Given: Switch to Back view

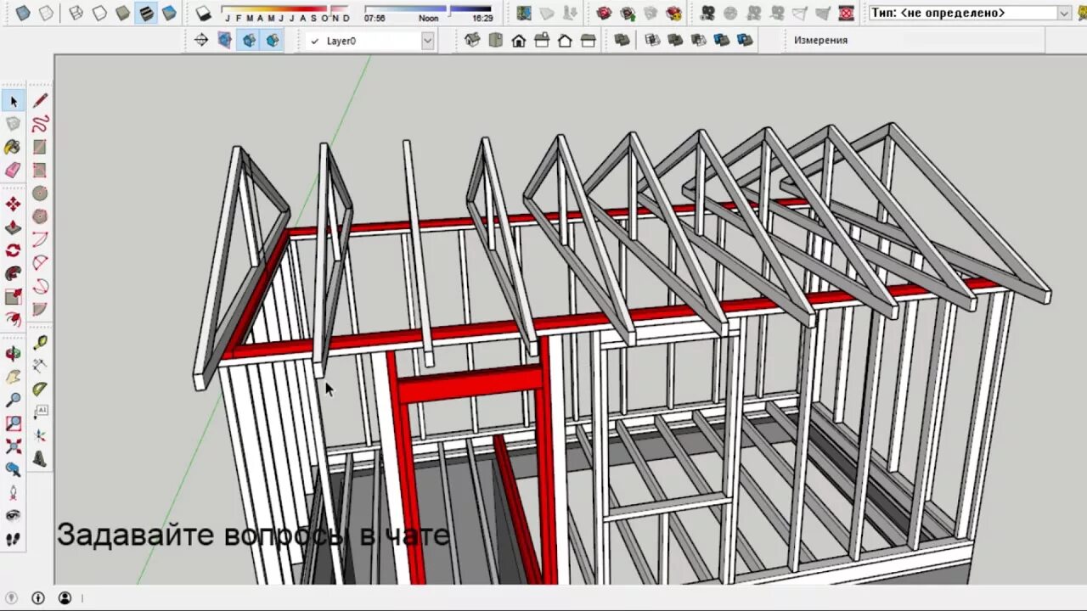Looking at the screenshot, I should [x=565, y=40].
